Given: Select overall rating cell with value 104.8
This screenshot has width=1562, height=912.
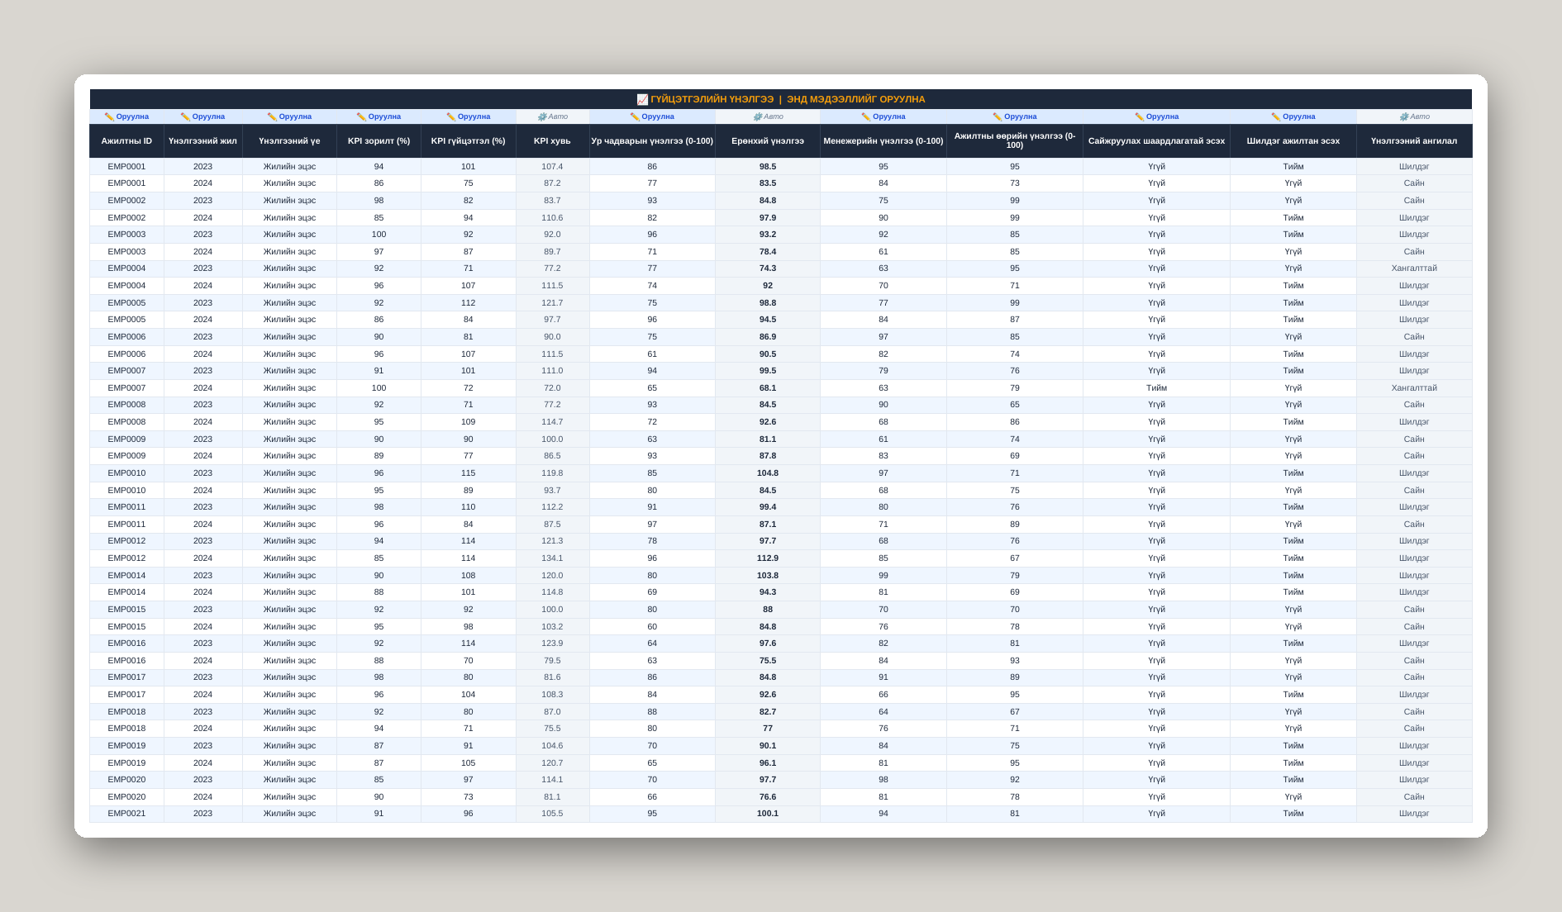Looking at the screenshot, I should point(768,473).
